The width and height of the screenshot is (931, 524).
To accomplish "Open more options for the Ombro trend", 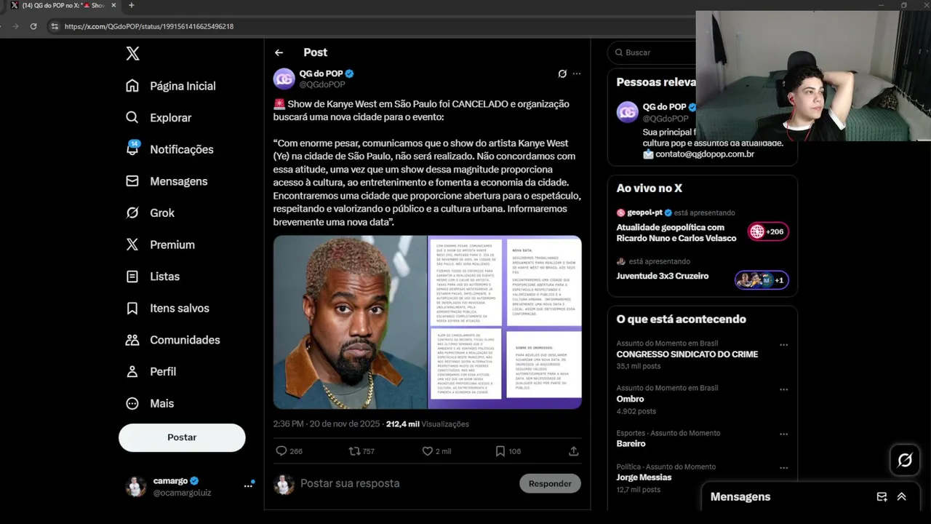I will (783, 389).
